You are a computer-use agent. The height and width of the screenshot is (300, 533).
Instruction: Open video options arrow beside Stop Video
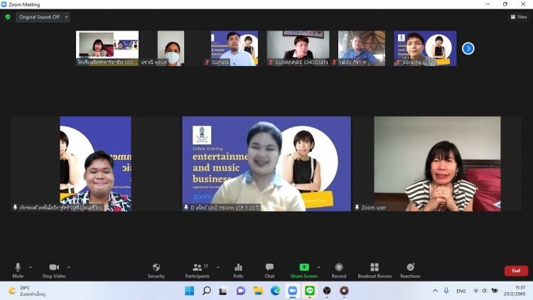69,267
